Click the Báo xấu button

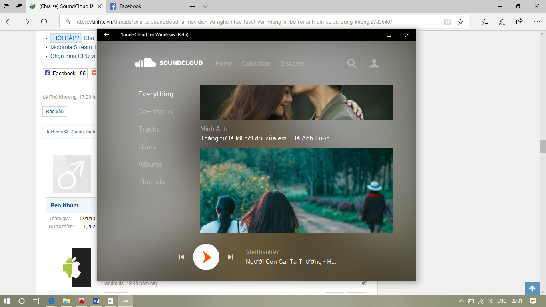click(x=55, y=112)
